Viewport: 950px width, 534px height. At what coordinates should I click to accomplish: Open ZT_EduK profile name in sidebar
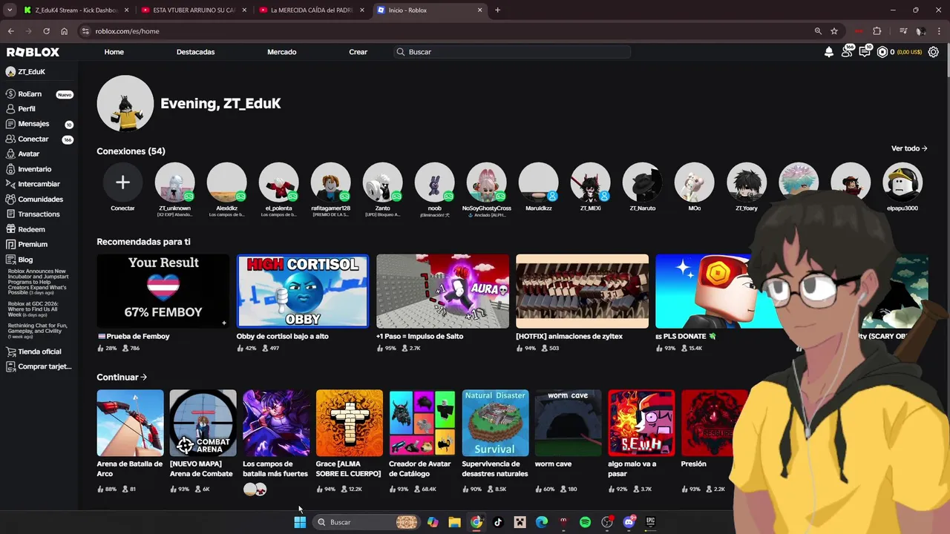pyautogui.click(x=31, y=72)
